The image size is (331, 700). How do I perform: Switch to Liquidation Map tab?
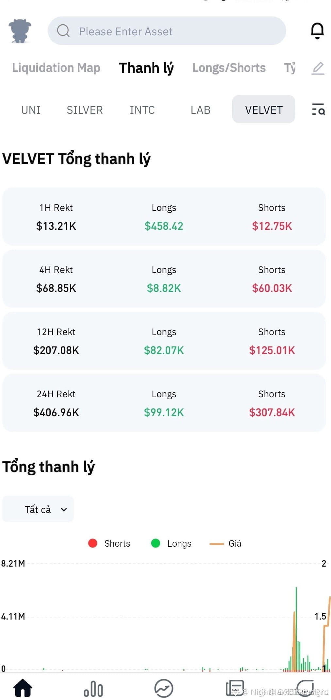56,68
